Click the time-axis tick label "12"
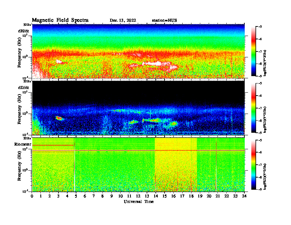 139,196
